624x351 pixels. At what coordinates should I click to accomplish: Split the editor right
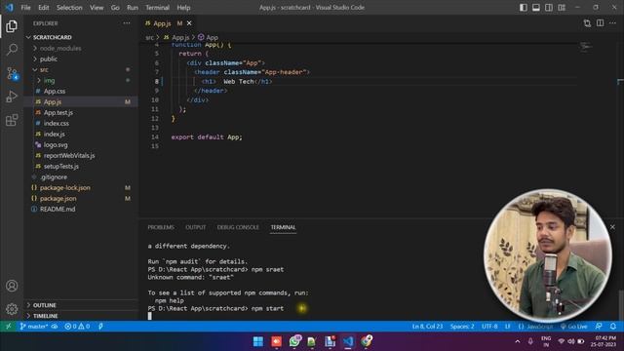(601, 23)
